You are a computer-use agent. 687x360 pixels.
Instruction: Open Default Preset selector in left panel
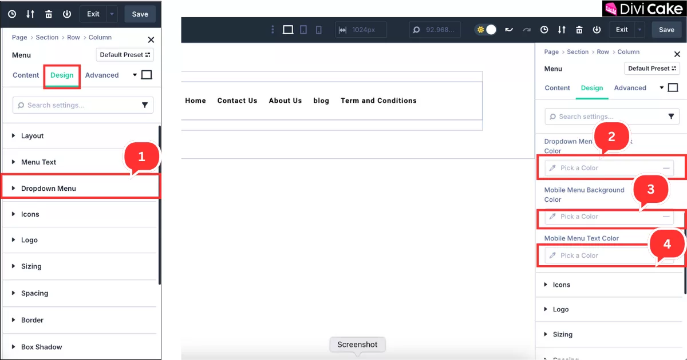125,55
